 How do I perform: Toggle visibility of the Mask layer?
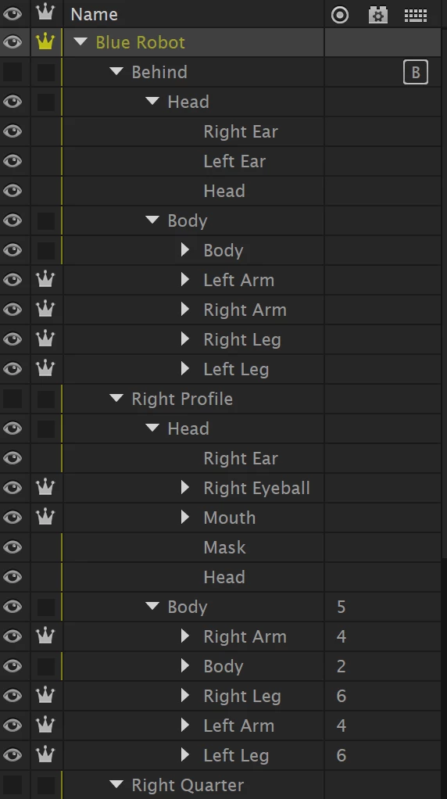click(x=13, y=546)
